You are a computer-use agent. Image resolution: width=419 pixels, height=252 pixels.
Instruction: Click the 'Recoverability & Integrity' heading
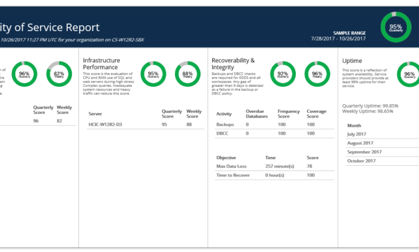coord(233,64)
